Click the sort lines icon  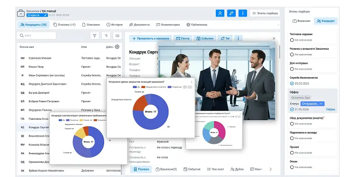click(106, 35)
